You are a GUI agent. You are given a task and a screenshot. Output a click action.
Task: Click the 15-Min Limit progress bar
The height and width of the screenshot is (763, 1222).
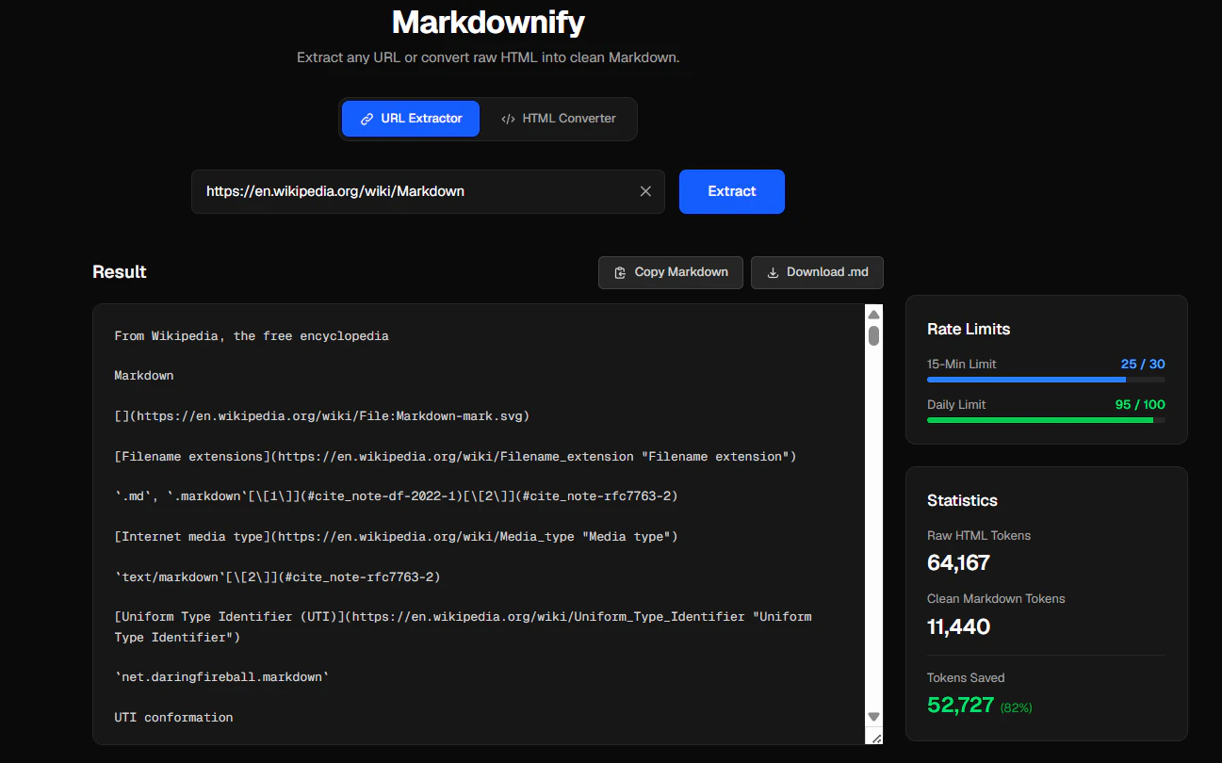tap(1046, 380)
